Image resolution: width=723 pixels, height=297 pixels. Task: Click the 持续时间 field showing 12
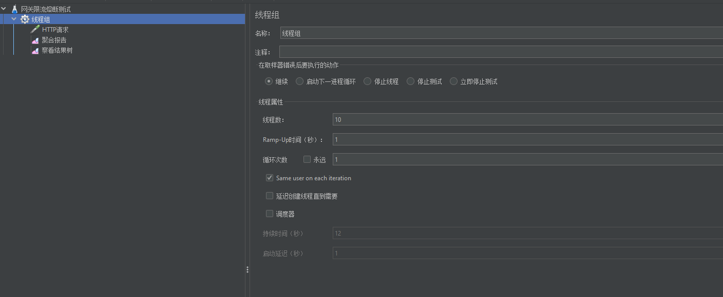[528, 233]
